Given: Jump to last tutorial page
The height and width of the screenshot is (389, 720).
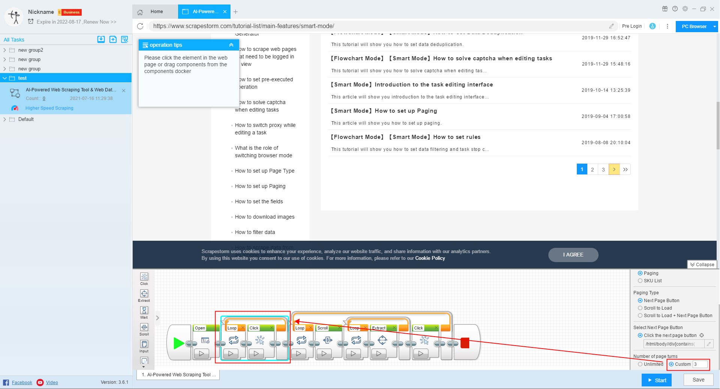Looking at the screenshot, I should (x=625, y=170).
